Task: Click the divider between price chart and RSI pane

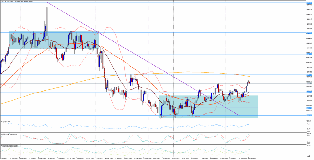Action: tap(153, 120)
